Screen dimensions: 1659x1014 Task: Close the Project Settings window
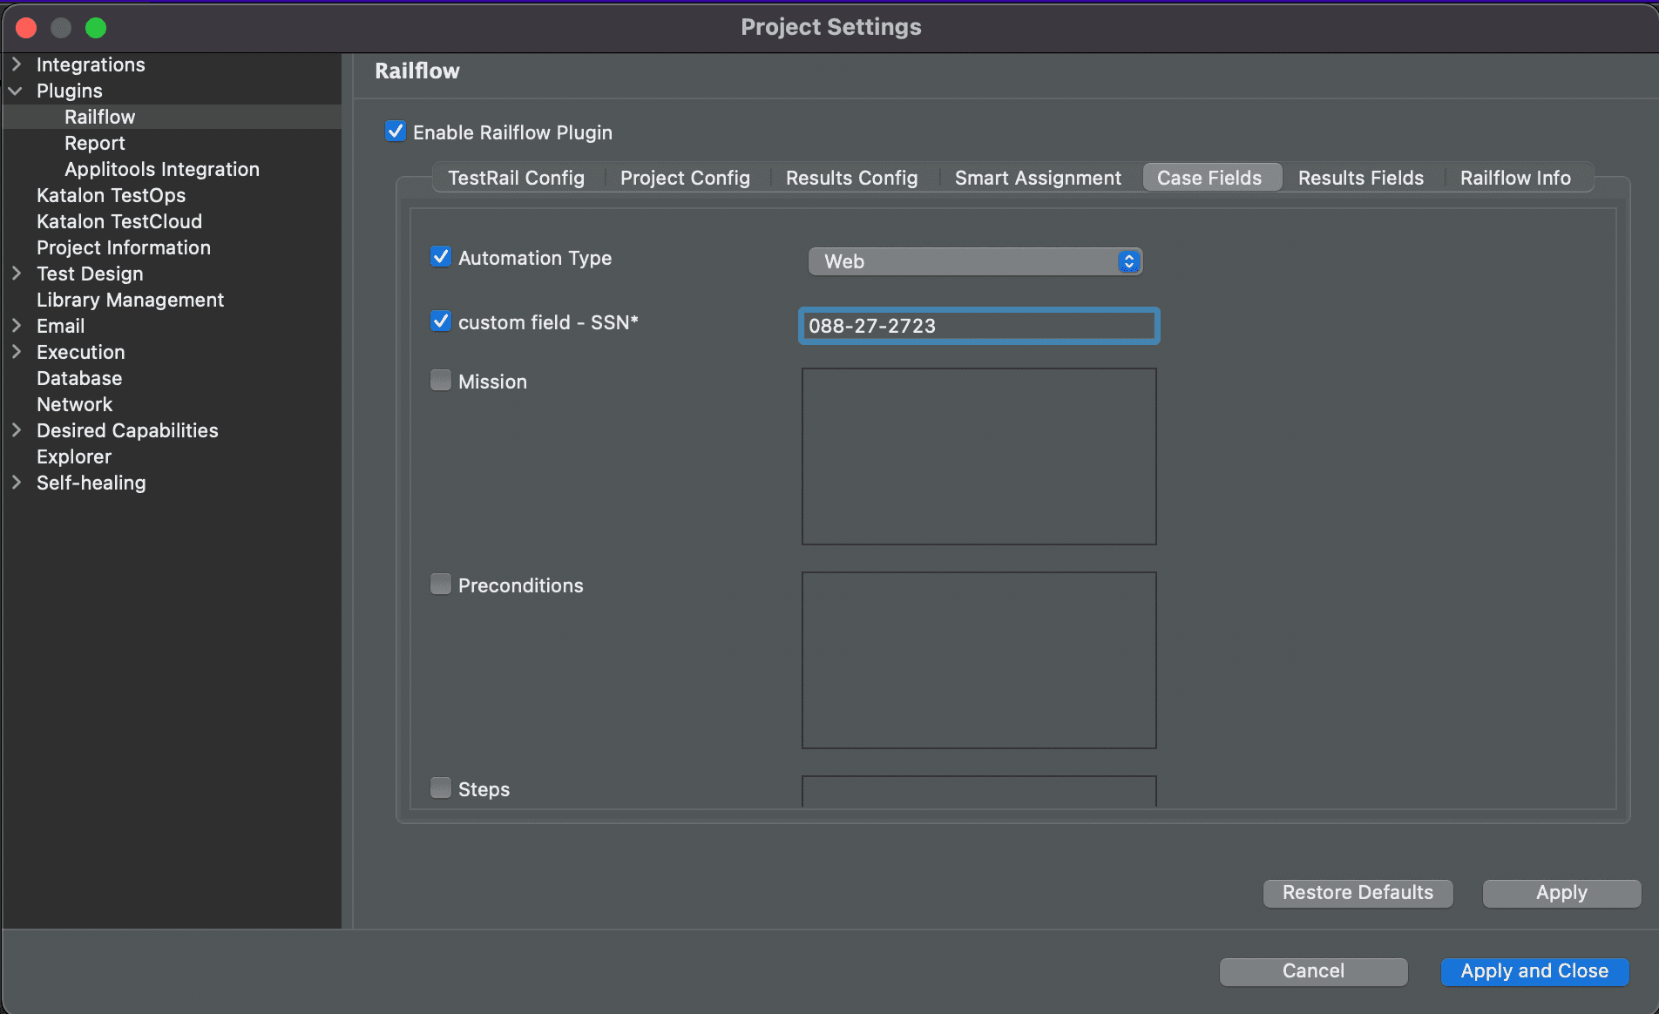coord(26,28)
